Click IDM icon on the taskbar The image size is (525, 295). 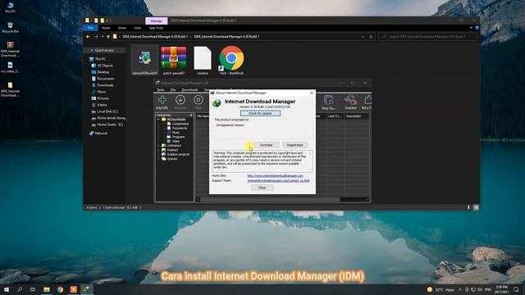[86, 289]
